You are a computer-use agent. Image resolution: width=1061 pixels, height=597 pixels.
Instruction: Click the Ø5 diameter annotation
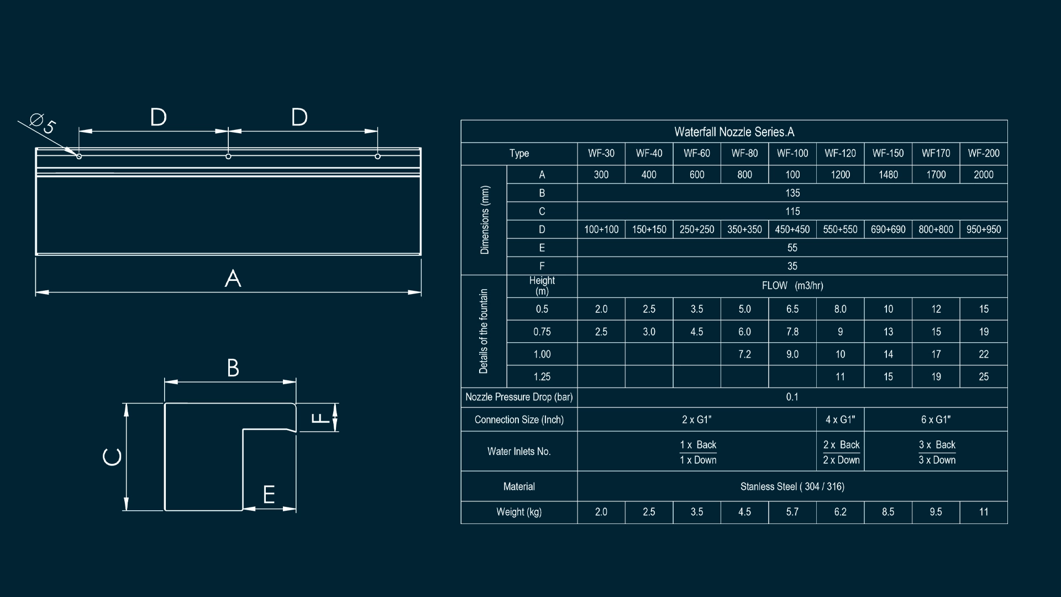click(x=43, y=123)
